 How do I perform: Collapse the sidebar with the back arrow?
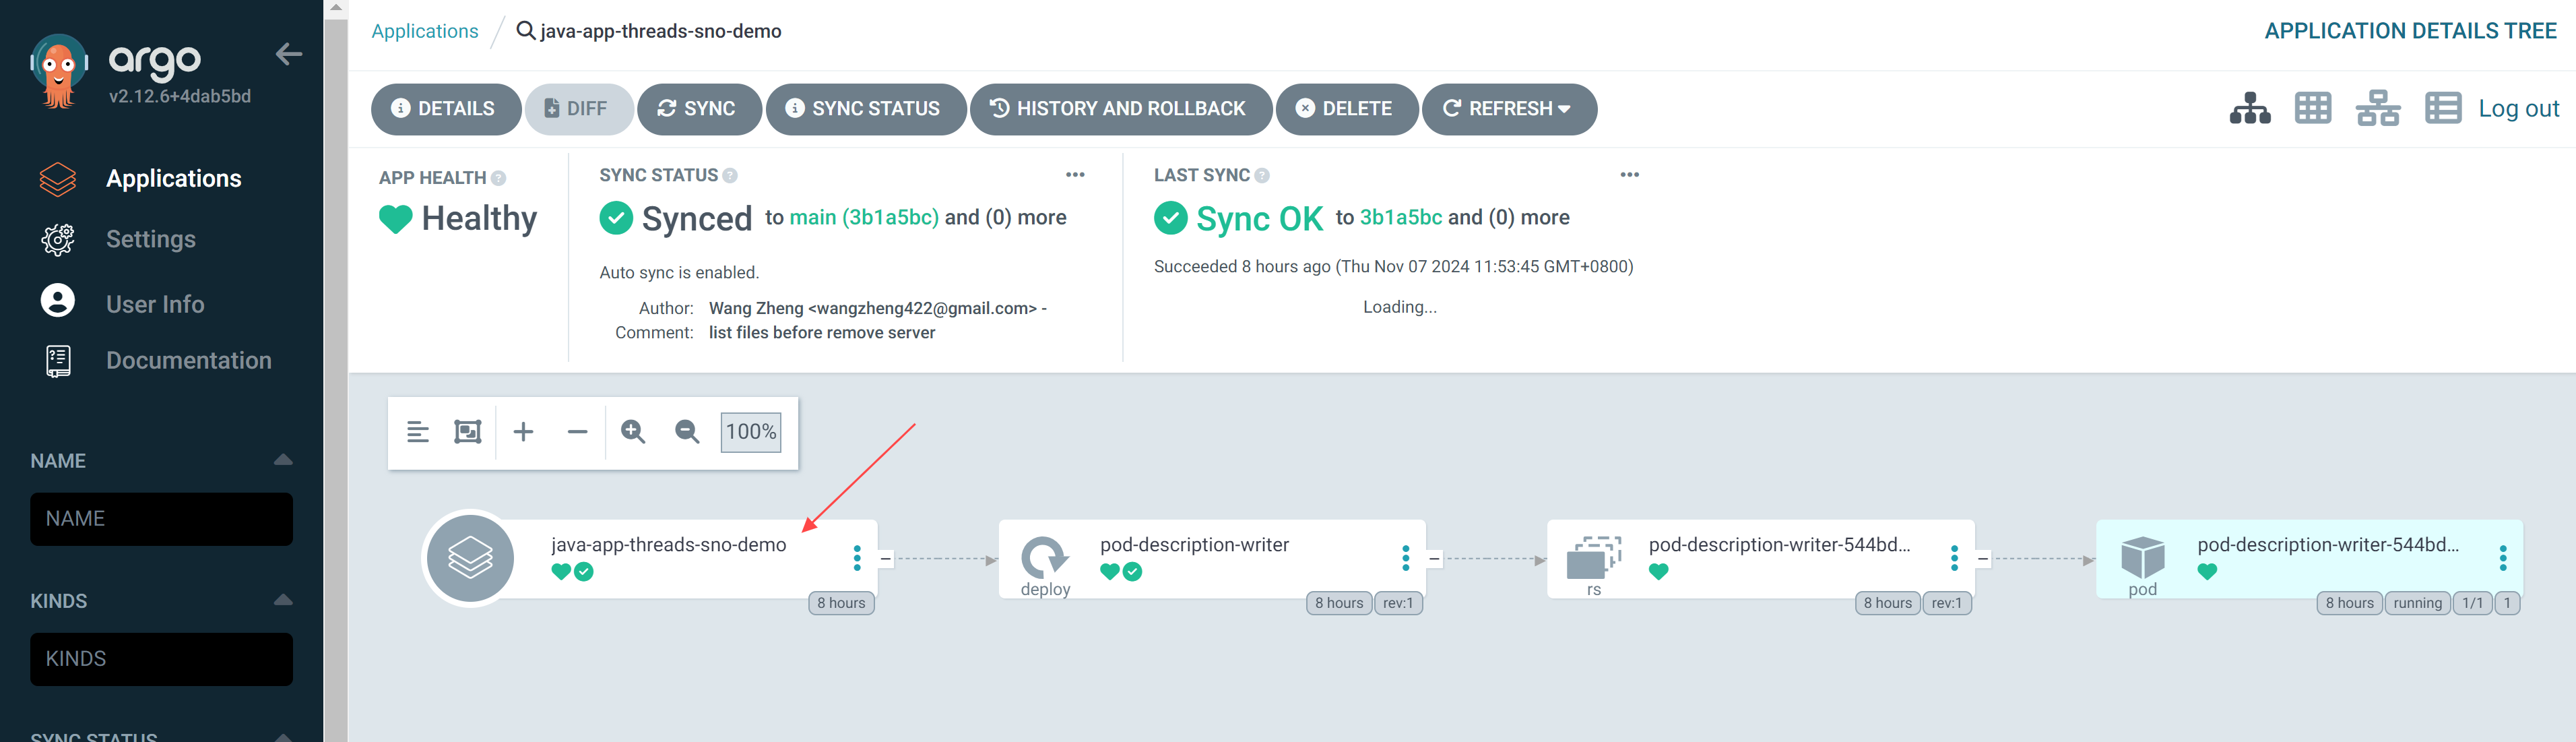(x=289, y=54)
